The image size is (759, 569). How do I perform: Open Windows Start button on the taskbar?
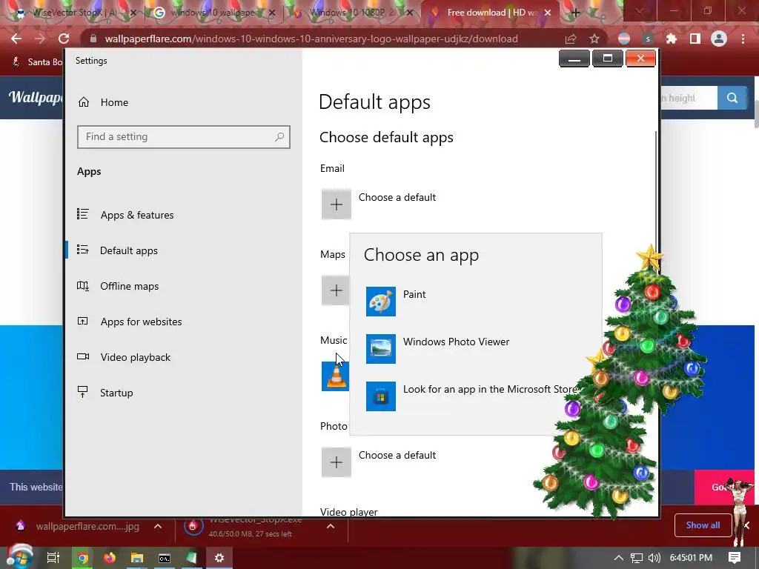tap(19, 557)
